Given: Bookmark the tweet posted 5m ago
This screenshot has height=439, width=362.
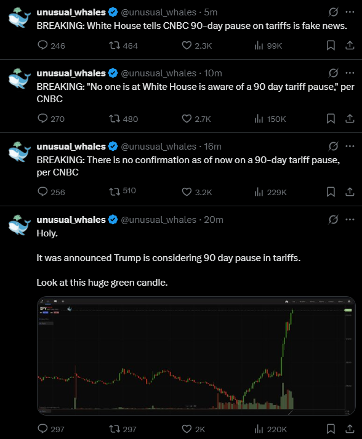Looking at the screenshot, I should pyautogui.click(x=331, y=46).
